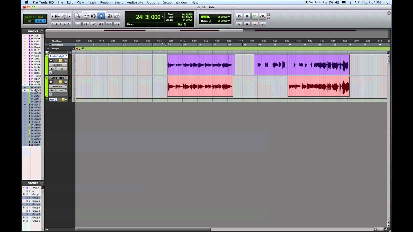Solo the Audio1.dp9 track
Image resolution: width=413 pixels, height=232 pixels.
pyautogui.click(x=60, y=82)
